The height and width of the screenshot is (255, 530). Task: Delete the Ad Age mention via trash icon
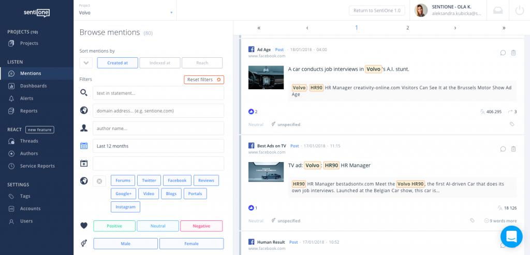[x=513, y=53]
